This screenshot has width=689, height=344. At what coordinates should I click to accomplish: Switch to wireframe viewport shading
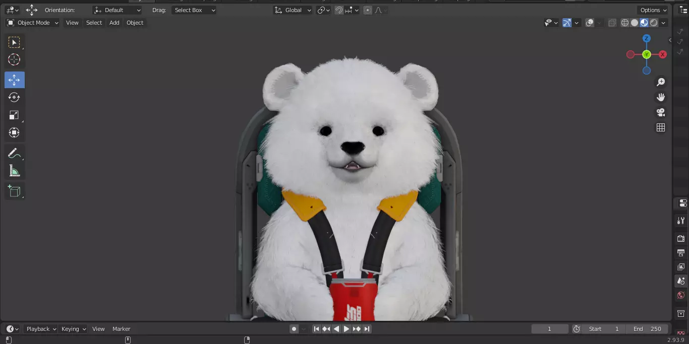click(x=625, y=23)
